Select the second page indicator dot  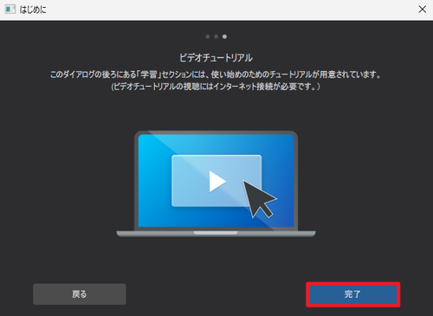click(x=216, y=36)
